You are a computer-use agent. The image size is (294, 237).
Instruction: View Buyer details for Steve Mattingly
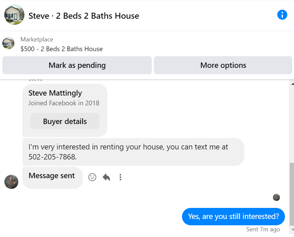pos(65,121)
